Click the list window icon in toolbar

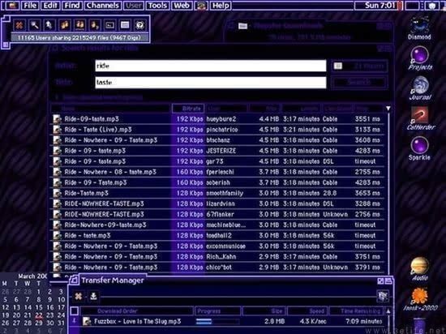pos(125,25)
